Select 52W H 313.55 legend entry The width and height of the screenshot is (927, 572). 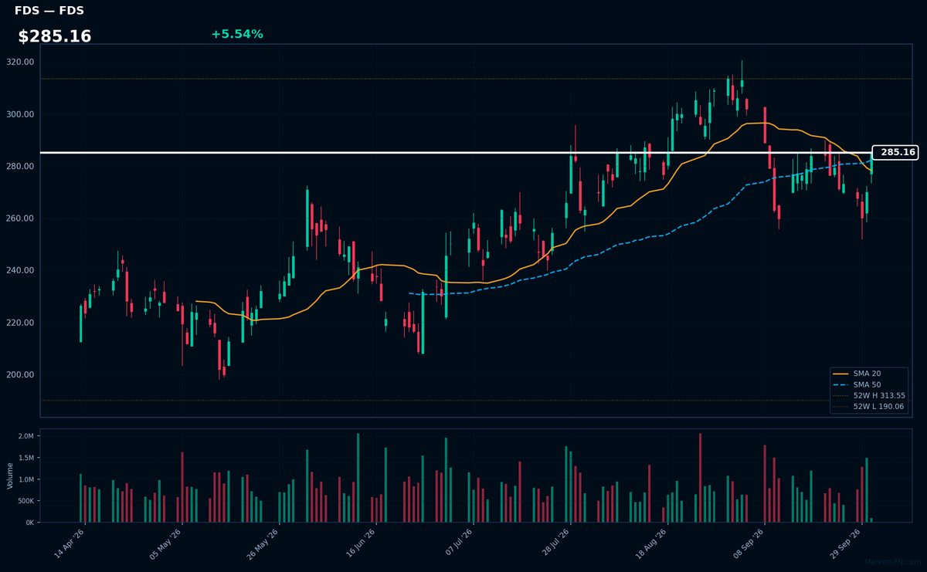coord(869,395)
